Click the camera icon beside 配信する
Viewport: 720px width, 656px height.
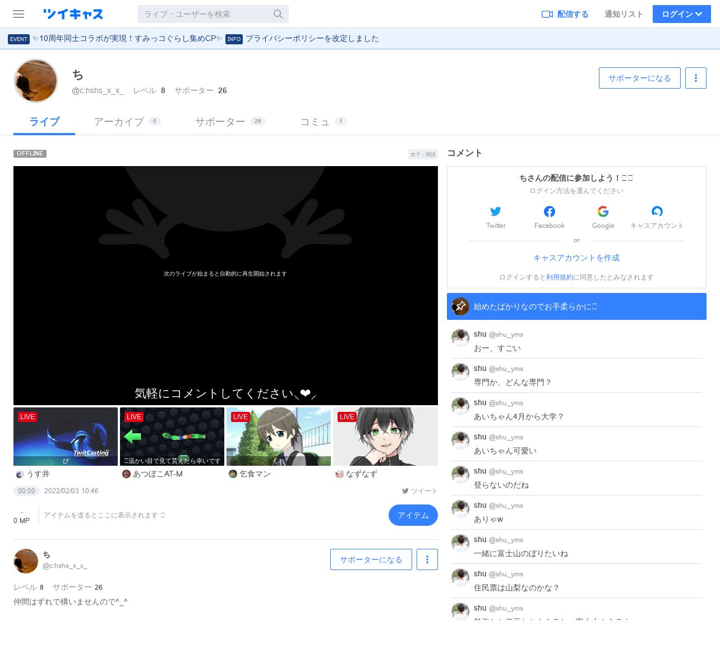coord(547,14)
